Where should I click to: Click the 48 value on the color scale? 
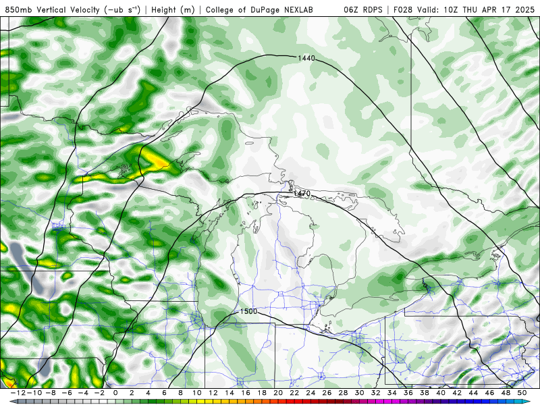tap(506, 393)
